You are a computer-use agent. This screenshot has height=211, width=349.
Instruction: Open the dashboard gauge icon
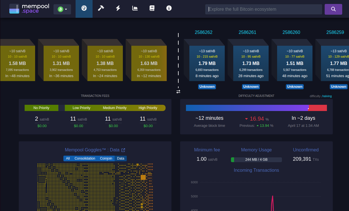click(x=84, y=8)
